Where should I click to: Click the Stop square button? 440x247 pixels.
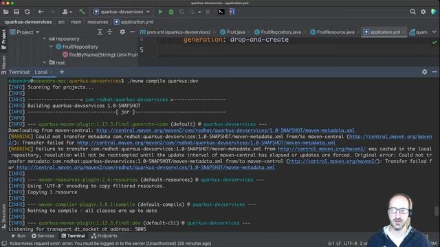tap(208, 12)
